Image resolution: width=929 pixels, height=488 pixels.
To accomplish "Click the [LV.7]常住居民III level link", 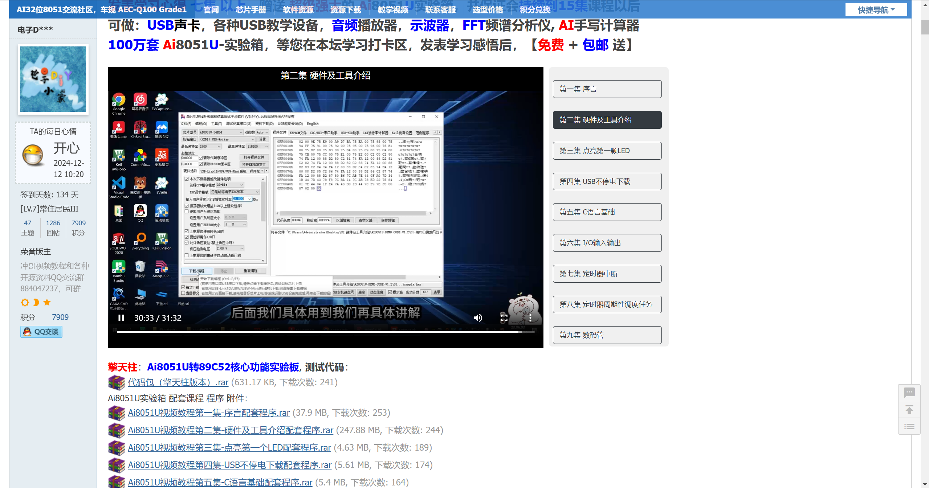I will [49, 209].
